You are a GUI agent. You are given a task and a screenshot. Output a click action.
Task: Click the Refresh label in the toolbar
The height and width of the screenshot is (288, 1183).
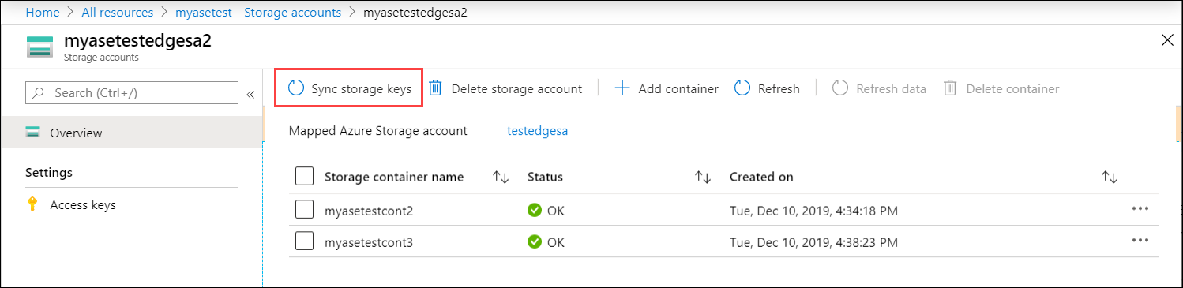[x=779, y=89]
